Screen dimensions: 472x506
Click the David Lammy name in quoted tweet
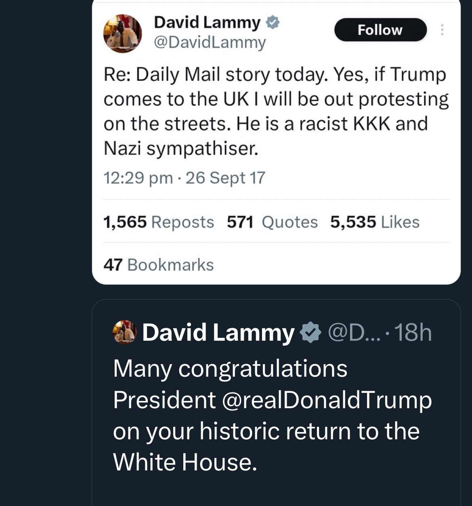click(218, 333)
